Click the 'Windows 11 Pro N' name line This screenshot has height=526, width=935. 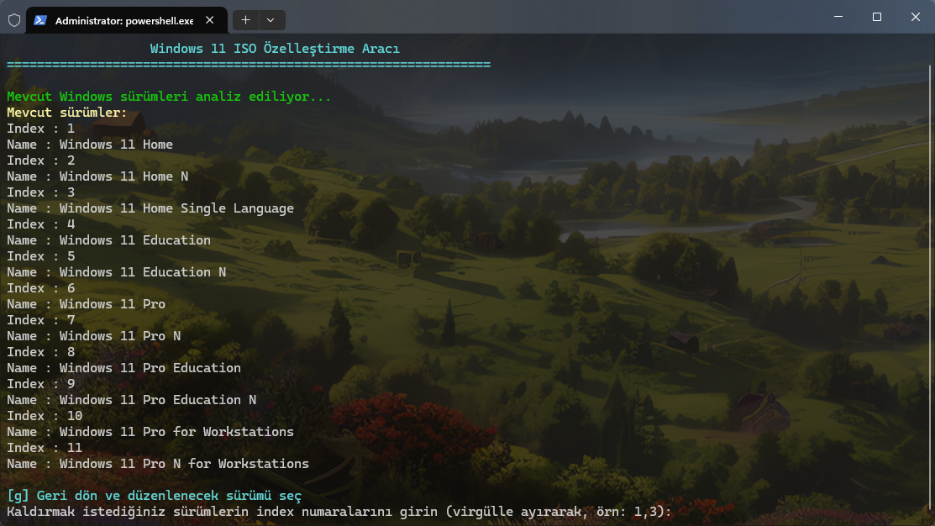(x=93, y=336)
